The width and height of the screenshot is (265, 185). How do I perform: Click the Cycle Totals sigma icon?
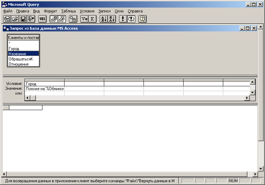coord(92,19)
